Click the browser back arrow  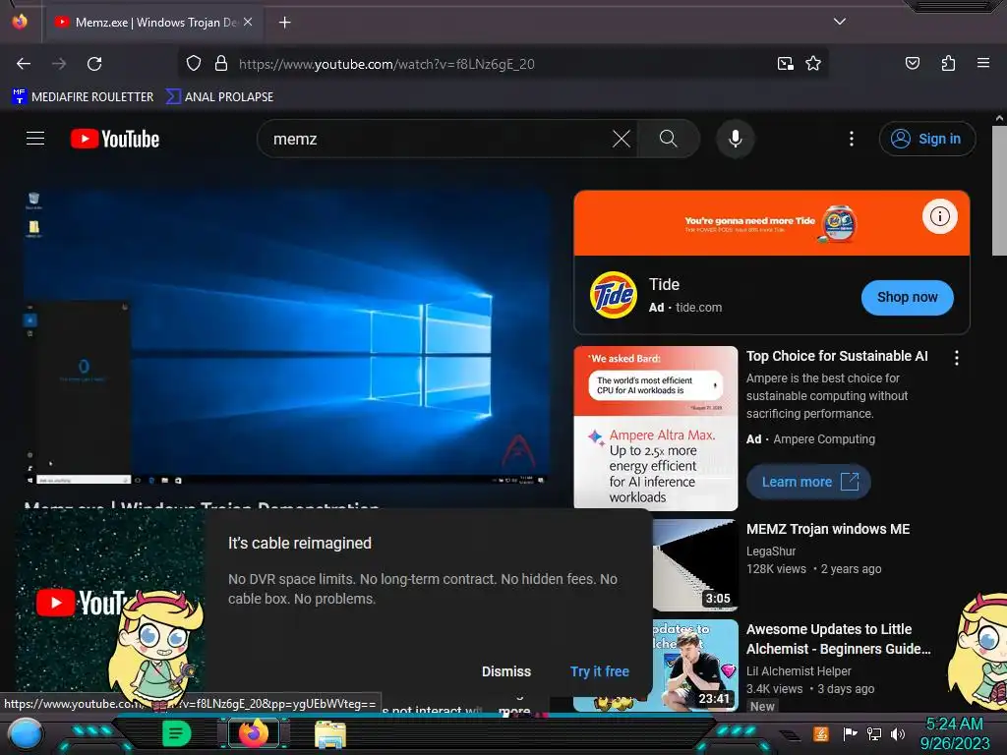(x=24, y=64)
